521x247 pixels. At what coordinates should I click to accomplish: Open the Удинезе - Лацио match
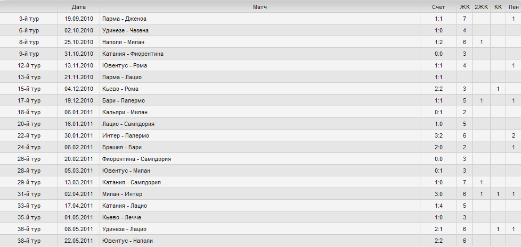tap(124, 229)
